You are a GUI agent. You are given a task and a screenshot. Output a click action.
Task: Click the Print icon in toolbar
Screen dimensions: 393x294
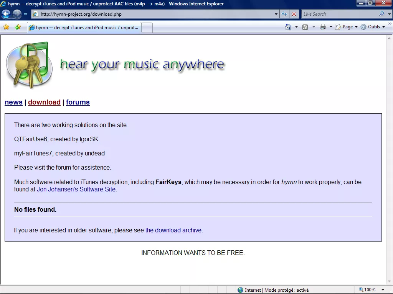(323, 27)
